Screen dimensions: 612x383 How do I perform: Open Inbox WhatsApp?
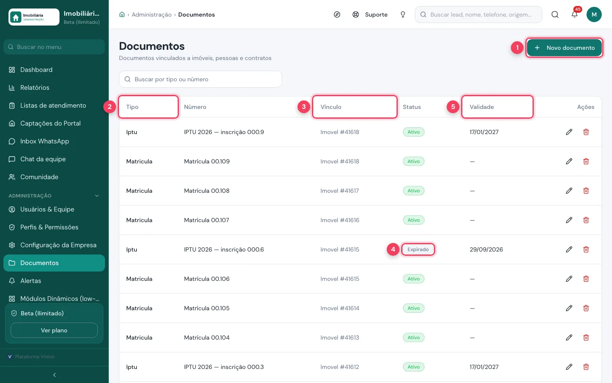click(54, 141)
